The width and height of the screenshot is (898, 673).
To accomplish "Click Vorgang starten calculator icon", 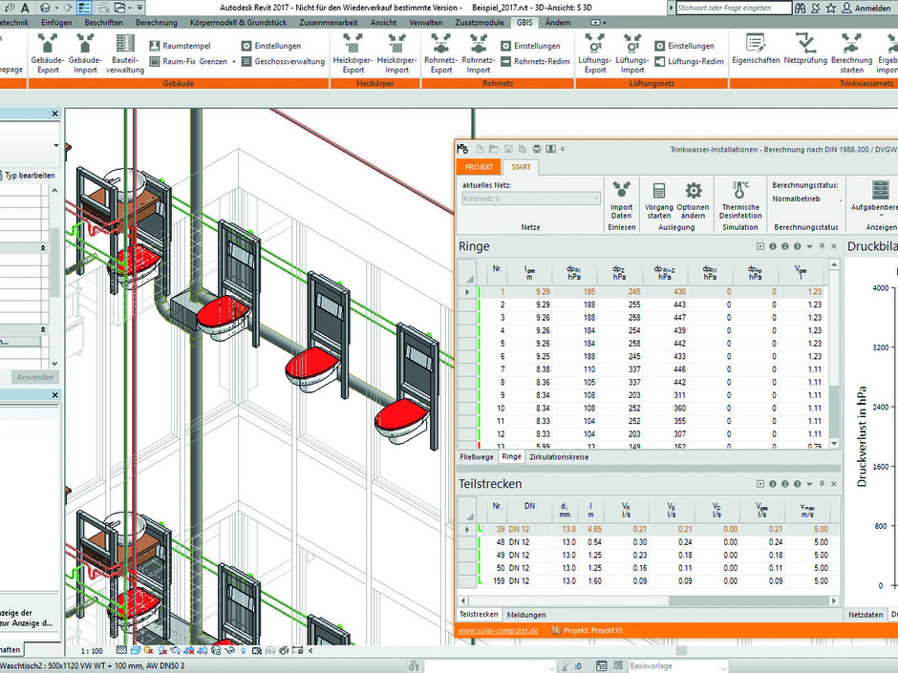I will click(658, 192).
